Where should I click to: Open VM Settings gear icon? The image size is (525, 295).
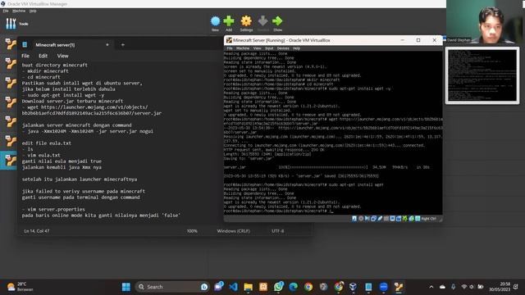tap(246, 21)
